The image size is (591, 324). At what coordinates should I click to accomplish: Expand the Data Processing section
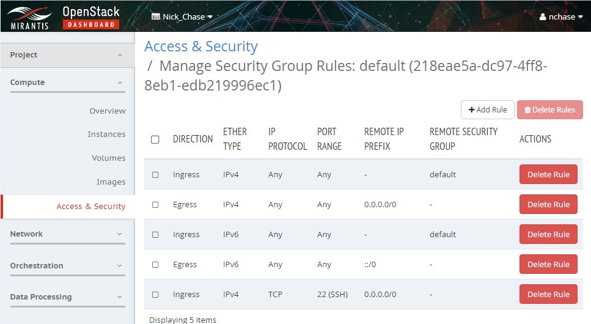tap(67, 297)
